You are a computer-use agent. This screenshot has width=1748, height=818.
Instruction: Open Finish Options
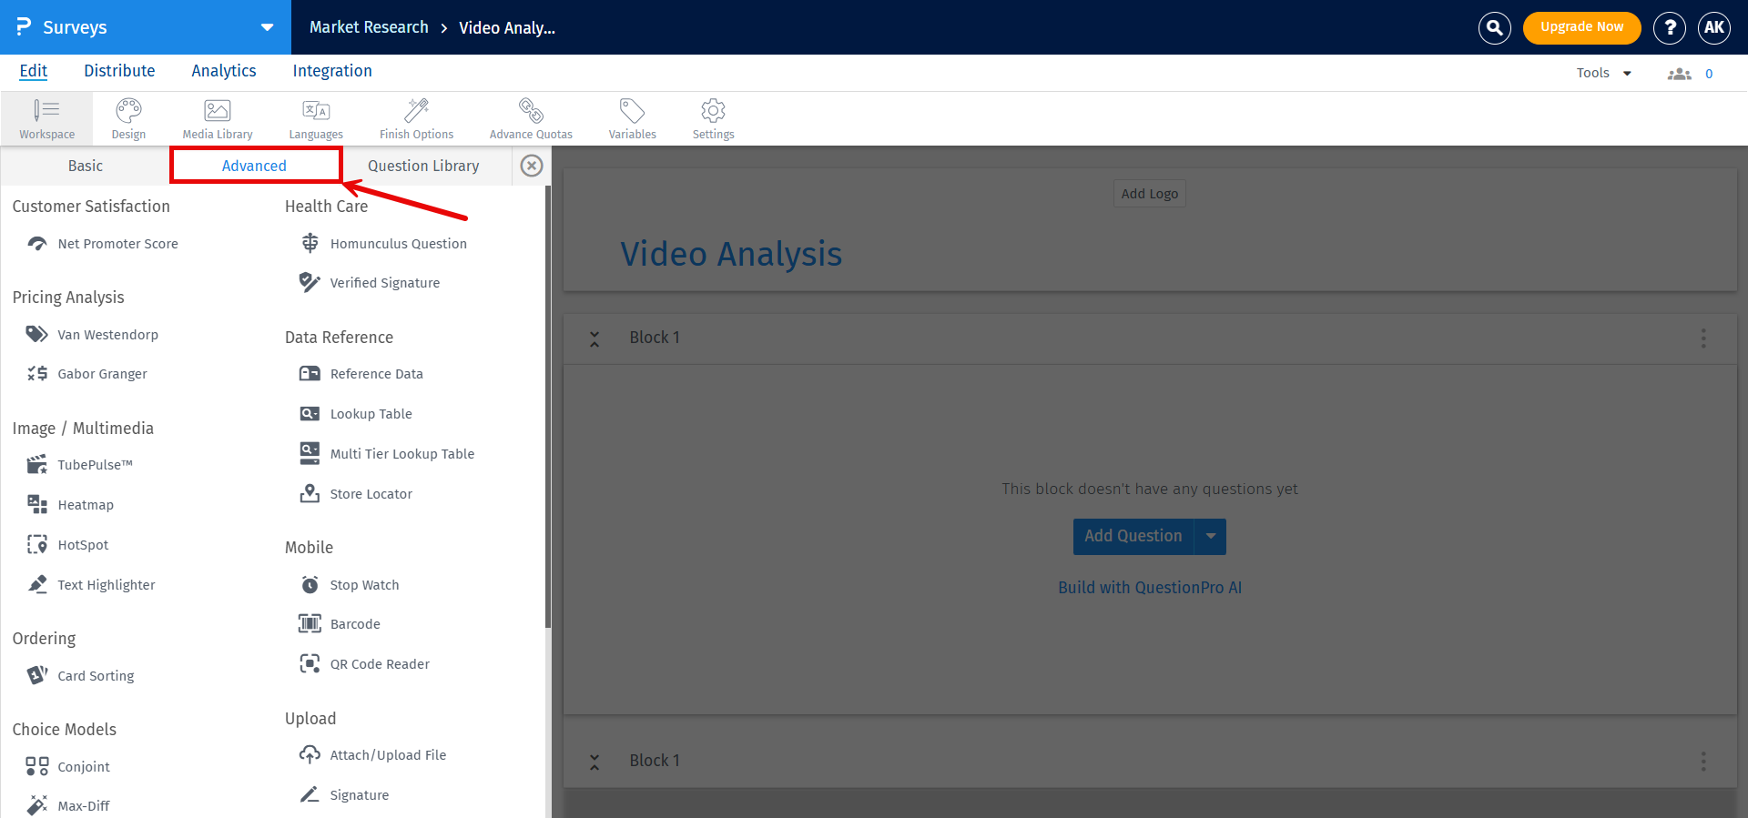click(x=416, y=118)
